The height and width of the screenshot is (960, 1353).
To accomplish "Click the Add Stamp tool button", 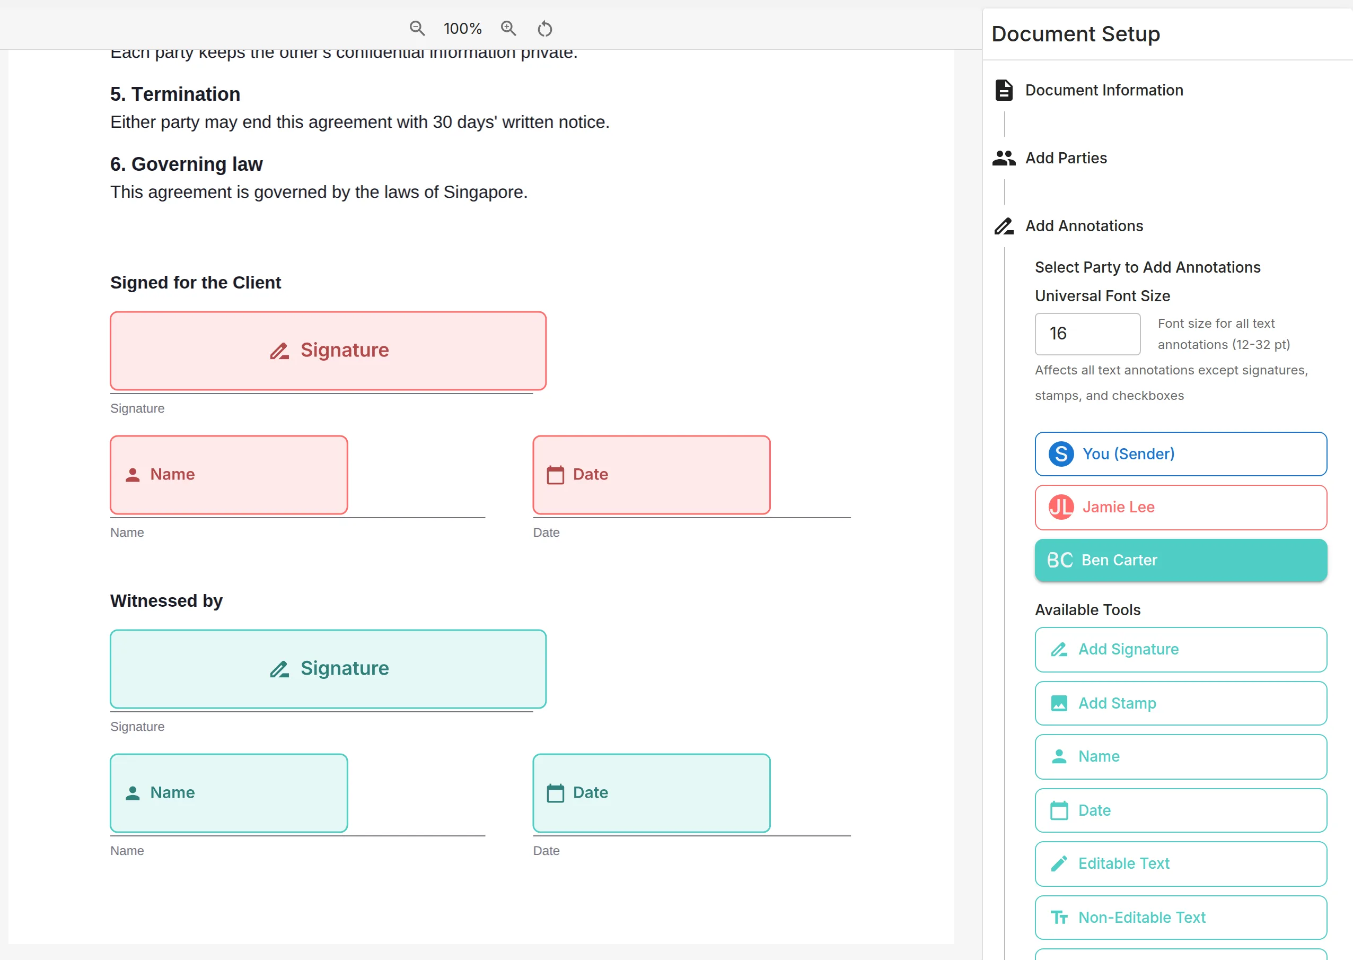I will [1181, 703].
